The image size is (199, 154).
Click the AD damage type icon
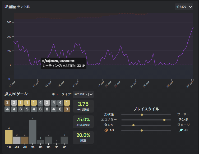[x=106, y=130]
